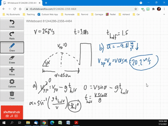
Task: Open File Explorer from taskbar
Action: click(28, 122)
